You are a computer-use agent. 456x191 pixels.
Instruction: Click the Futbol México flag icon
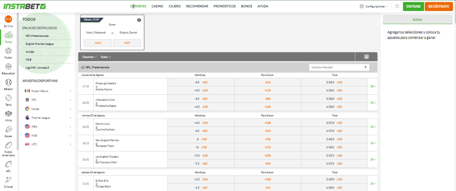[27, 91]
